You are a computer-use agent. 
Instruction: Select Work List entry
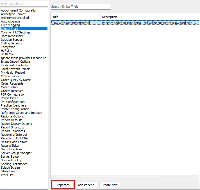pyautogui.click(x=7, y=175)
